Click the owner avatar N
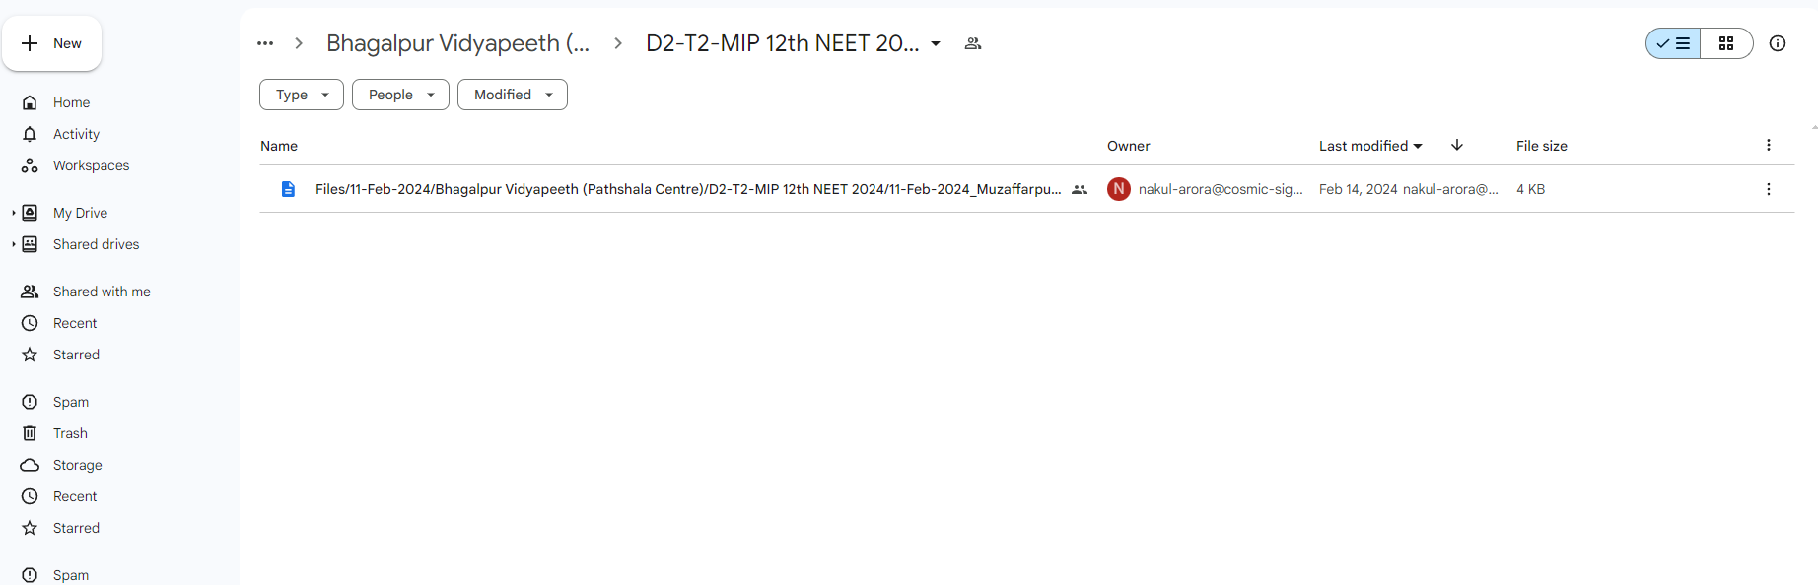This screenshot has height=585, width=1818. click(1119, 189)
